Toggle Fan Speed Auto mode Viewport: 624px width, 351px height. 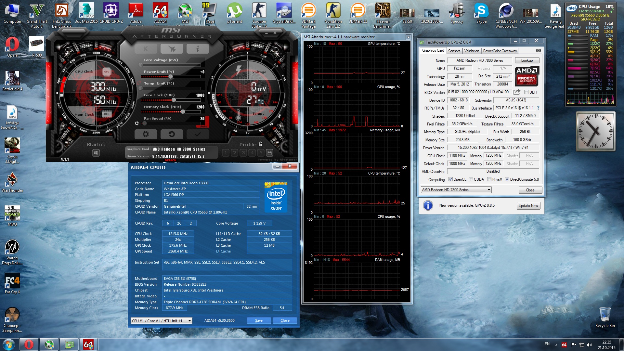[x=204, y=126]
